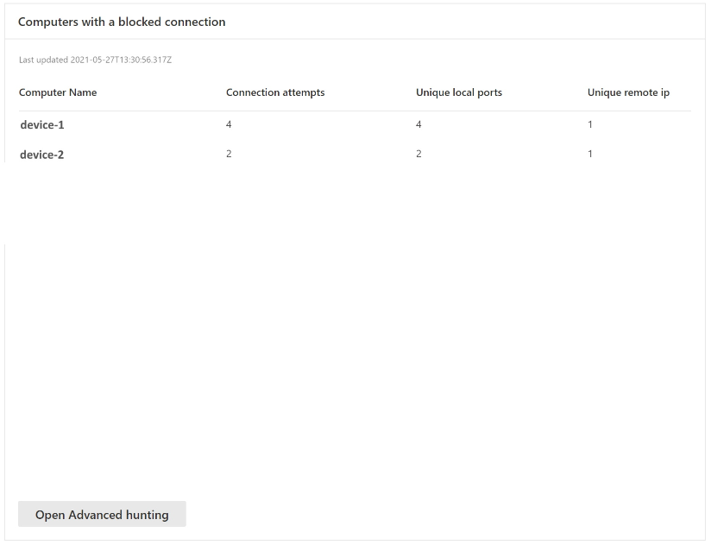
Task: Select device-1 unique remote ip value
Action: (x=590, y=124)
